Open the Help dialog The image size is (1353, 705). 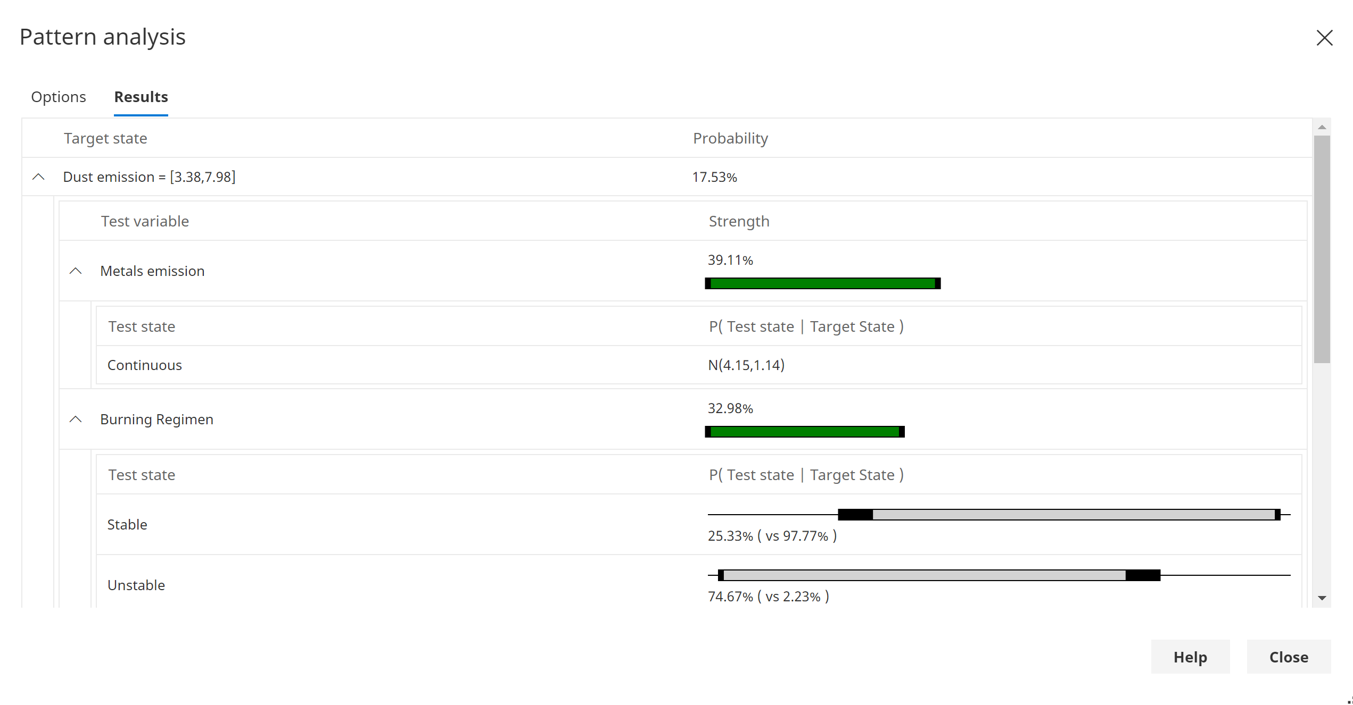click(1190, 657)
